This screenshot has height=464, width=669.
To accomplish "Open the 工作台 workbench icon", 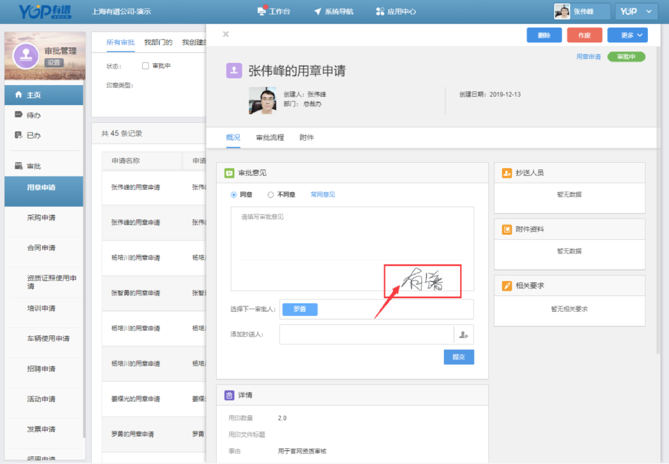I will [261, 11].
